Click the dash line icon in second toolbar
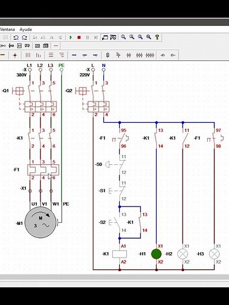The width and height of the screenshot is (229, 305). click(x=56, y=46)
